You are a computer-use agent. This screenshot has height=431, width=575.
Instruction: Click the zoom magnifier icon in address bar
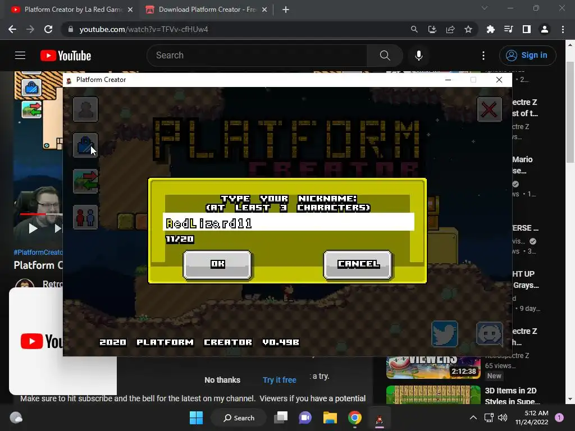[x=414, y=29]
